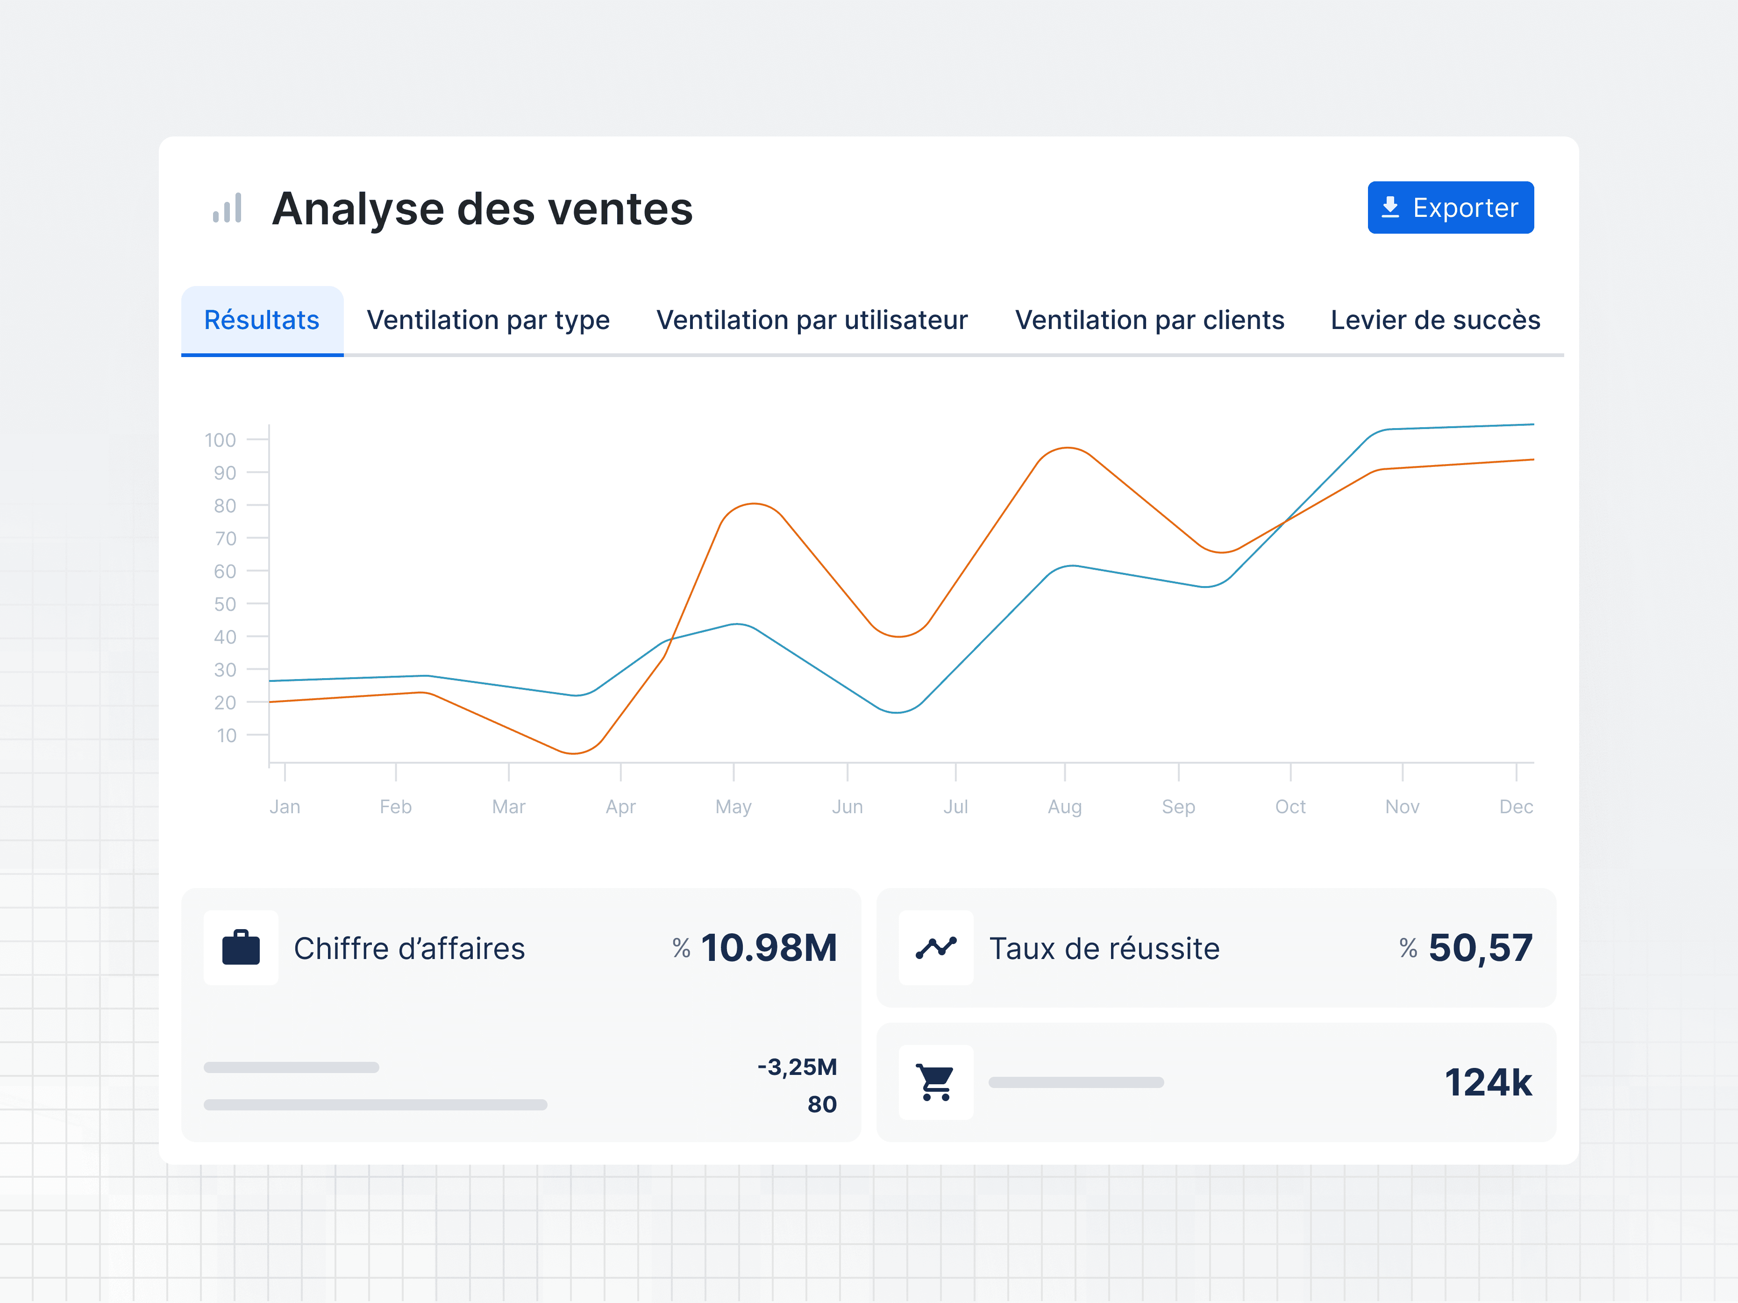Open the Ventilation par utilisateur tab
The height and width of the screenshot is (1303, 1738).
click(x=812, y=321)
